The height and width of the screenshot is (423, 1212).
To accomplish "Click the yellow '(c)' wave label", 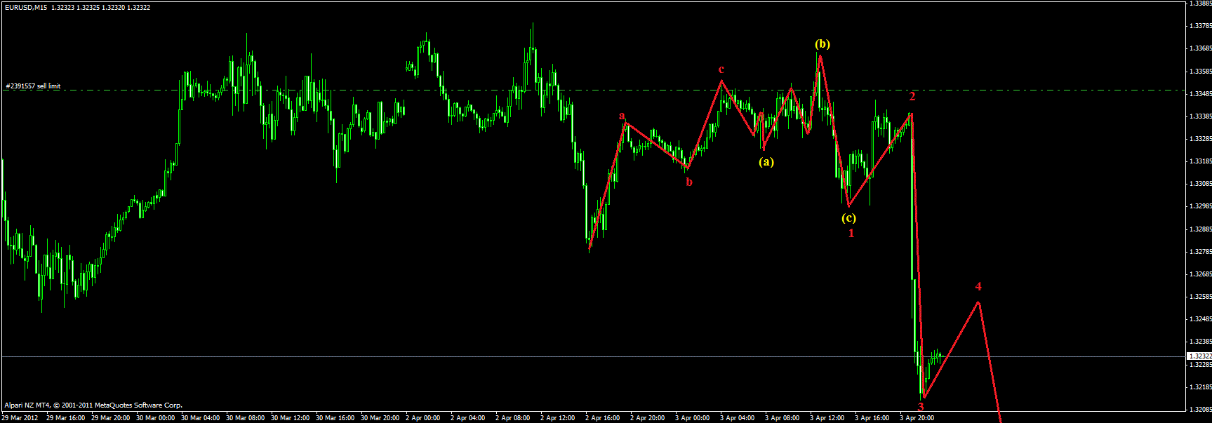I will [849, 218].
